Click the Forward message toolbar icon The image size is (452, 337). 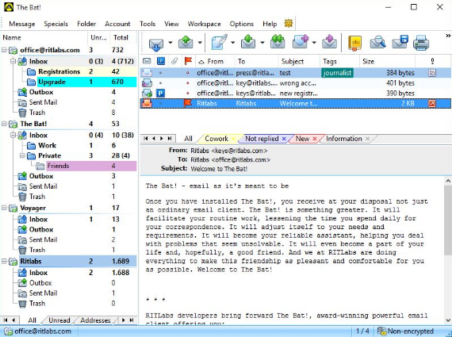point(301,42)
